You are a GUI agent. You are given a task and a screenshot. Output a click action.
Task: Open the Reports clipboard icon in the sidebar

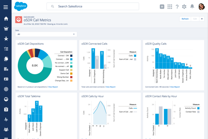tap(6, 109)
